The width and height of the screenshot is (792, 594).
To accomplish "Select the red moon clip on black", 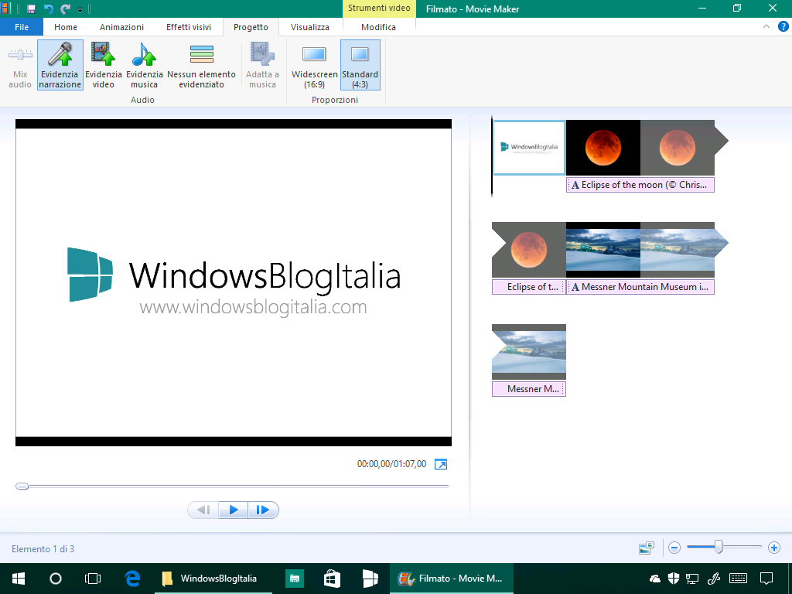I will 603,148.
